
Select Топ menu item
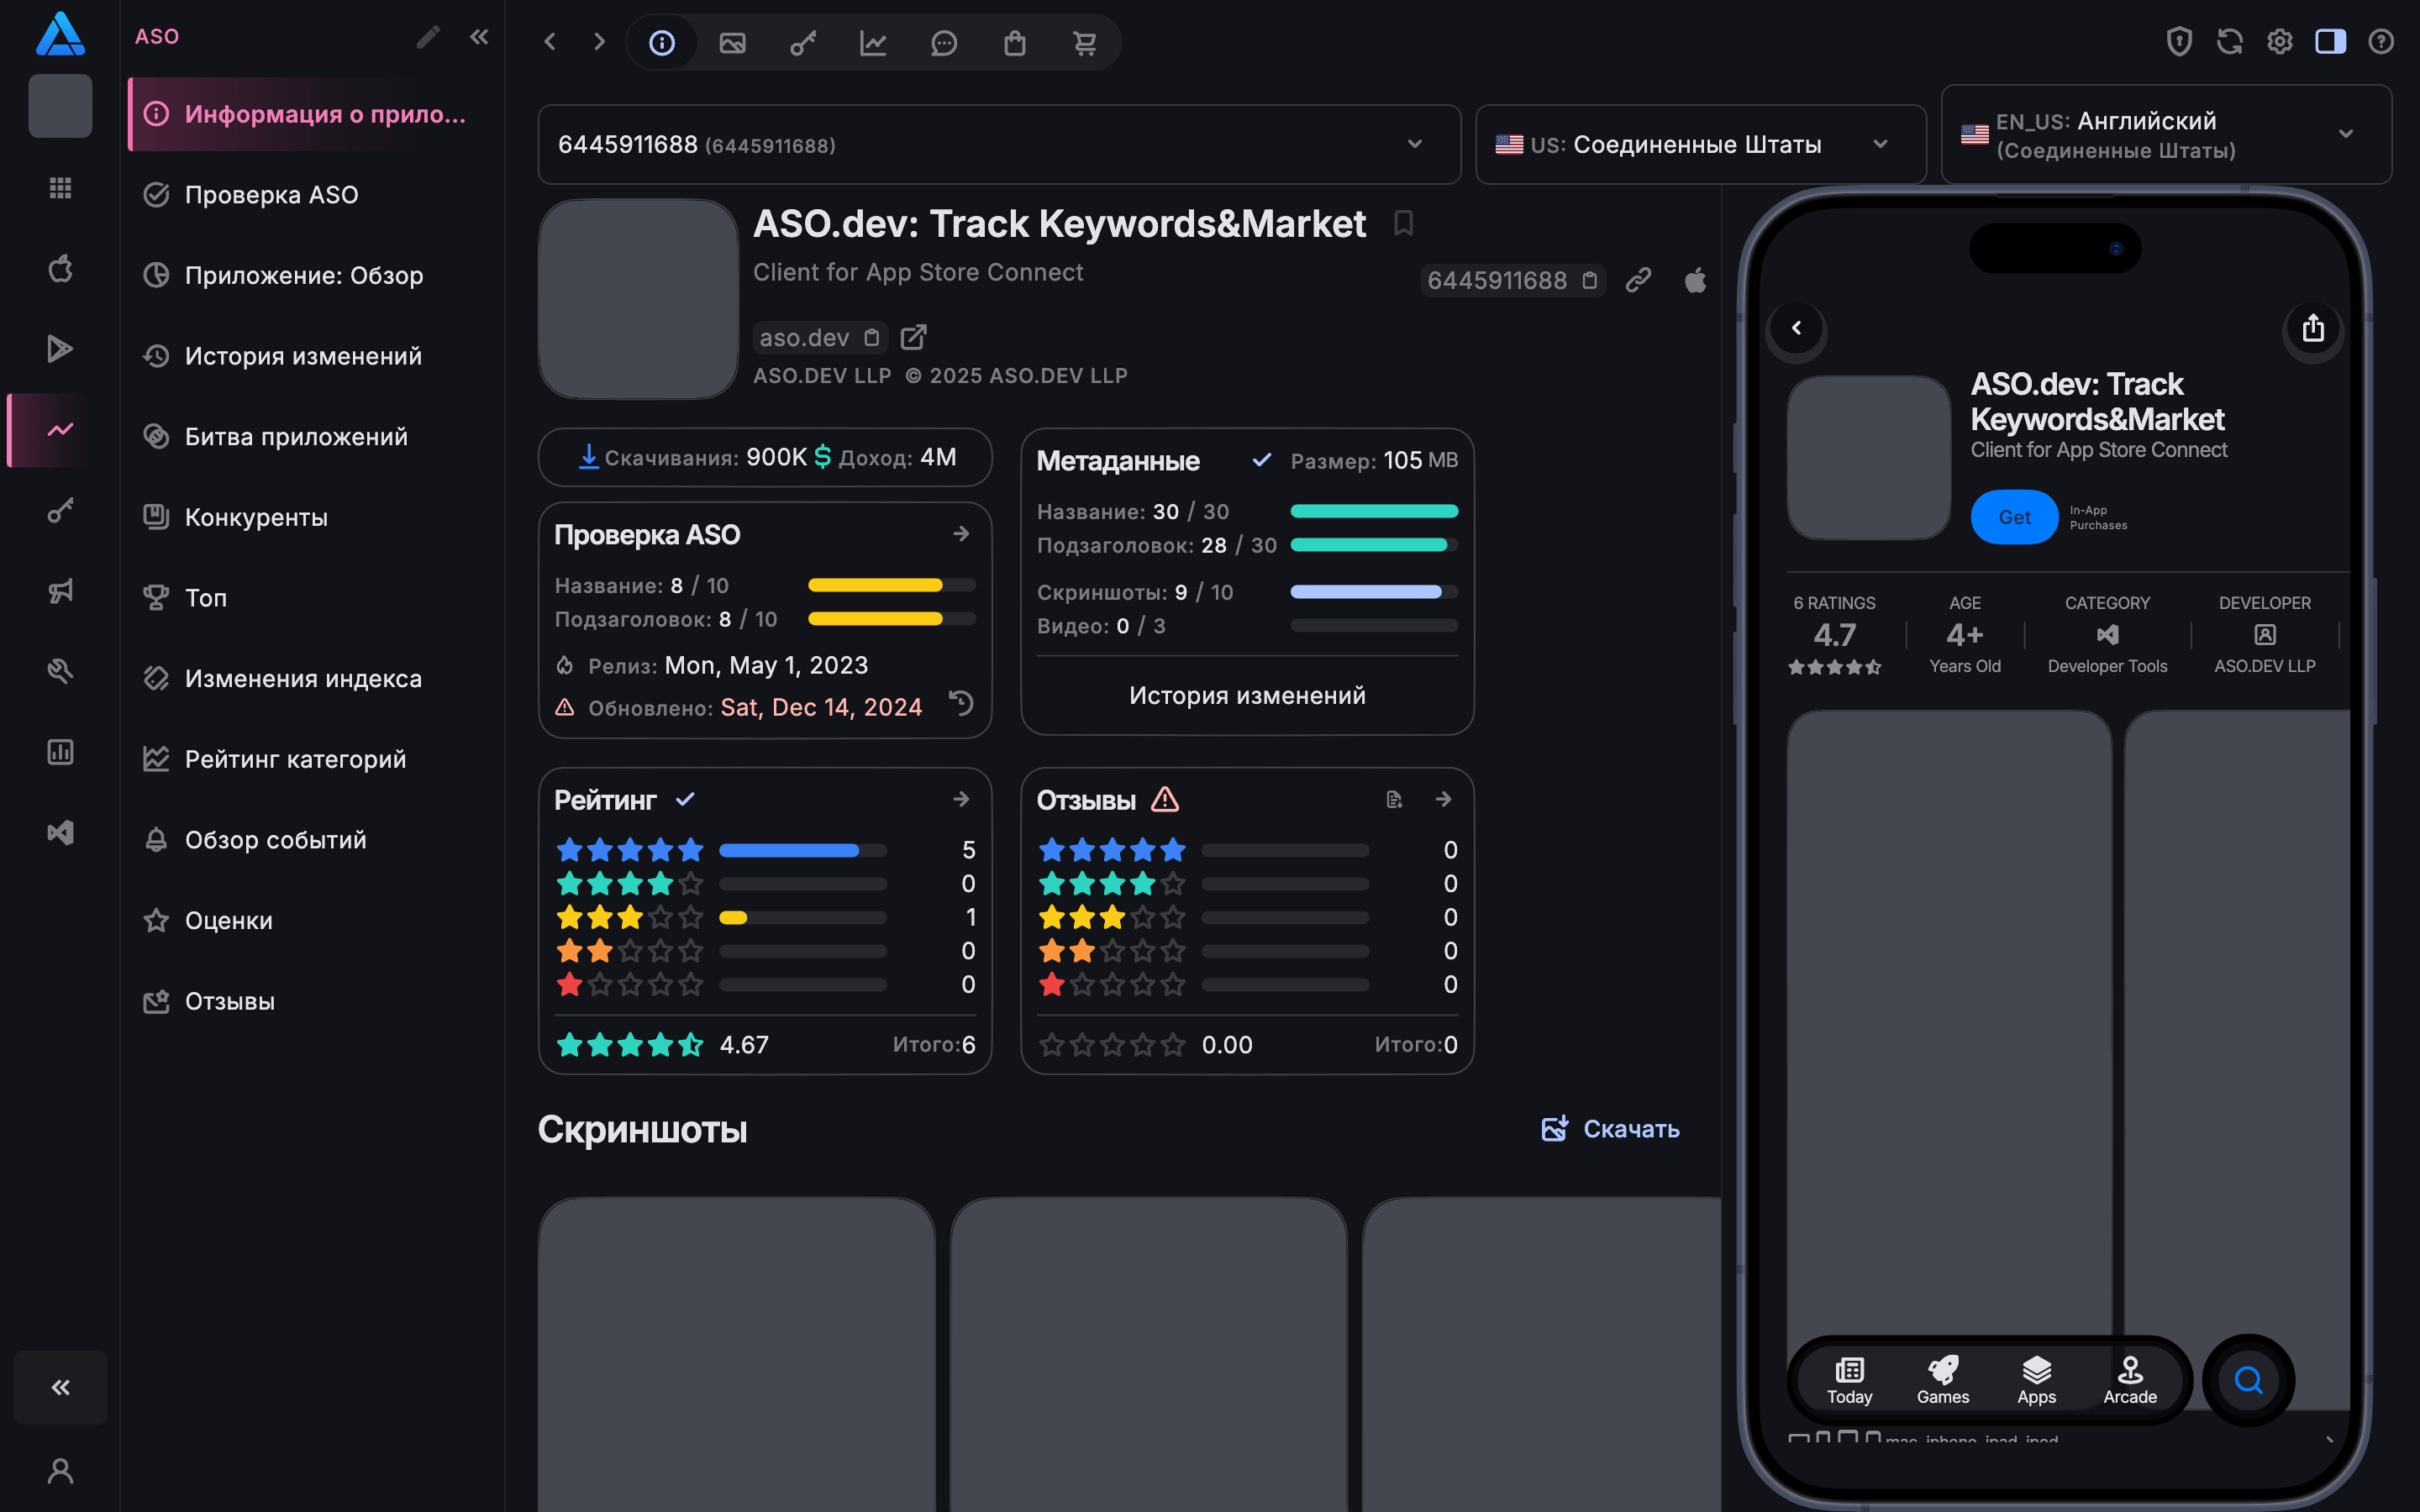310,597
